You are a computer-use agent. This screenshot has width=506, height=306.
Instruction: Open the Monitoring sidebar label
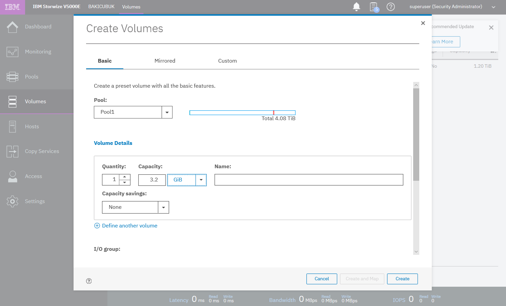tap(38, 52)
